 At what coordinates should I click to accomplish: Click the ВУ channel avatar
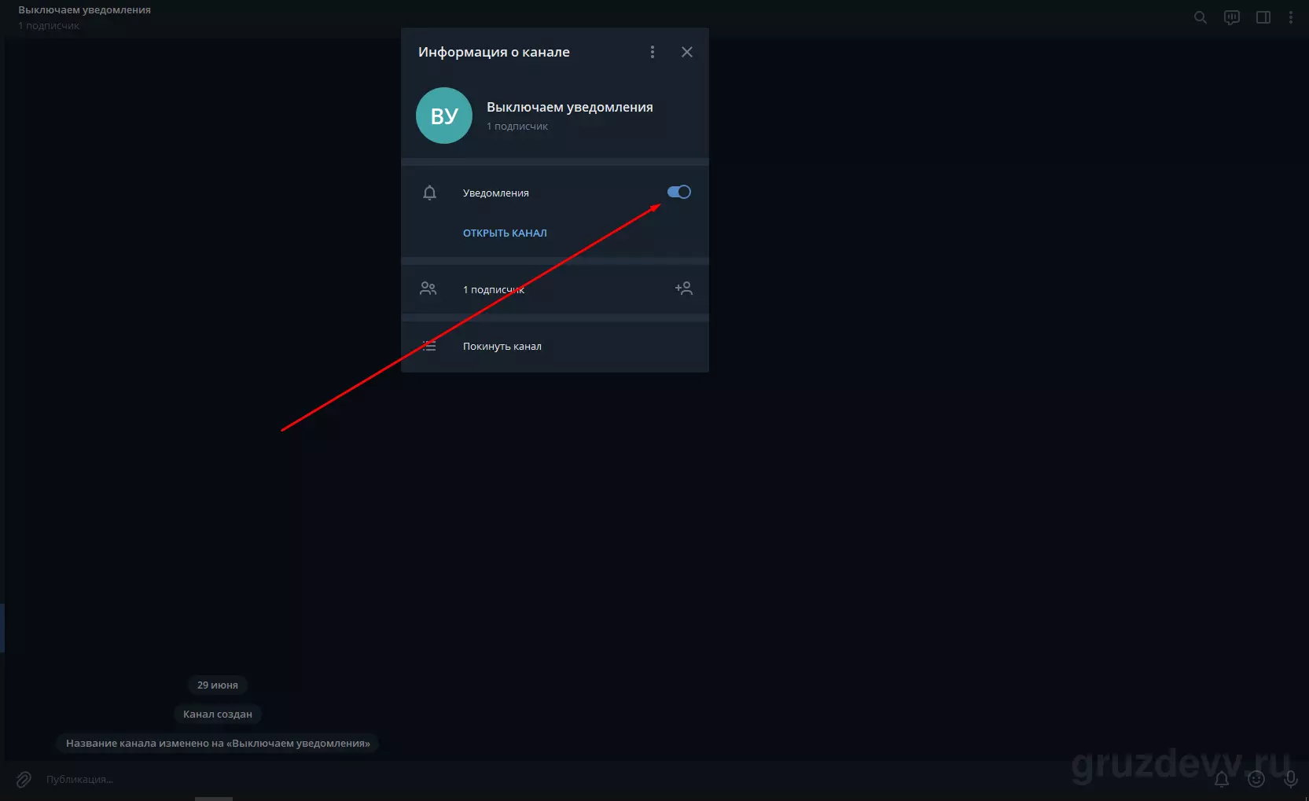tap(444, 116)
